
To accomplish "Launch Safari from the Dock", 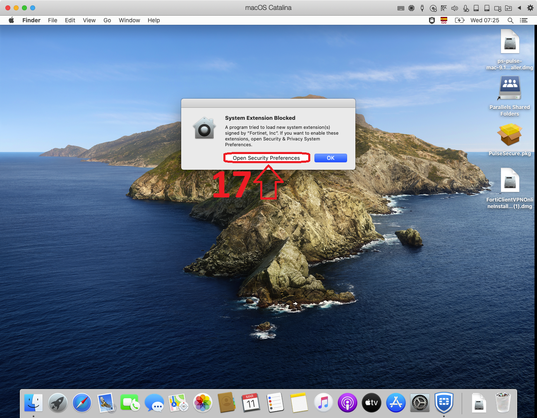I will [x=82, y=403].
